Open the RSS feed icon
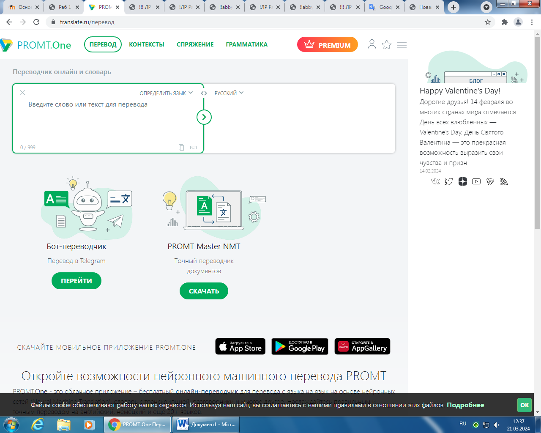The image size is (541, 433). click(504, 181)
